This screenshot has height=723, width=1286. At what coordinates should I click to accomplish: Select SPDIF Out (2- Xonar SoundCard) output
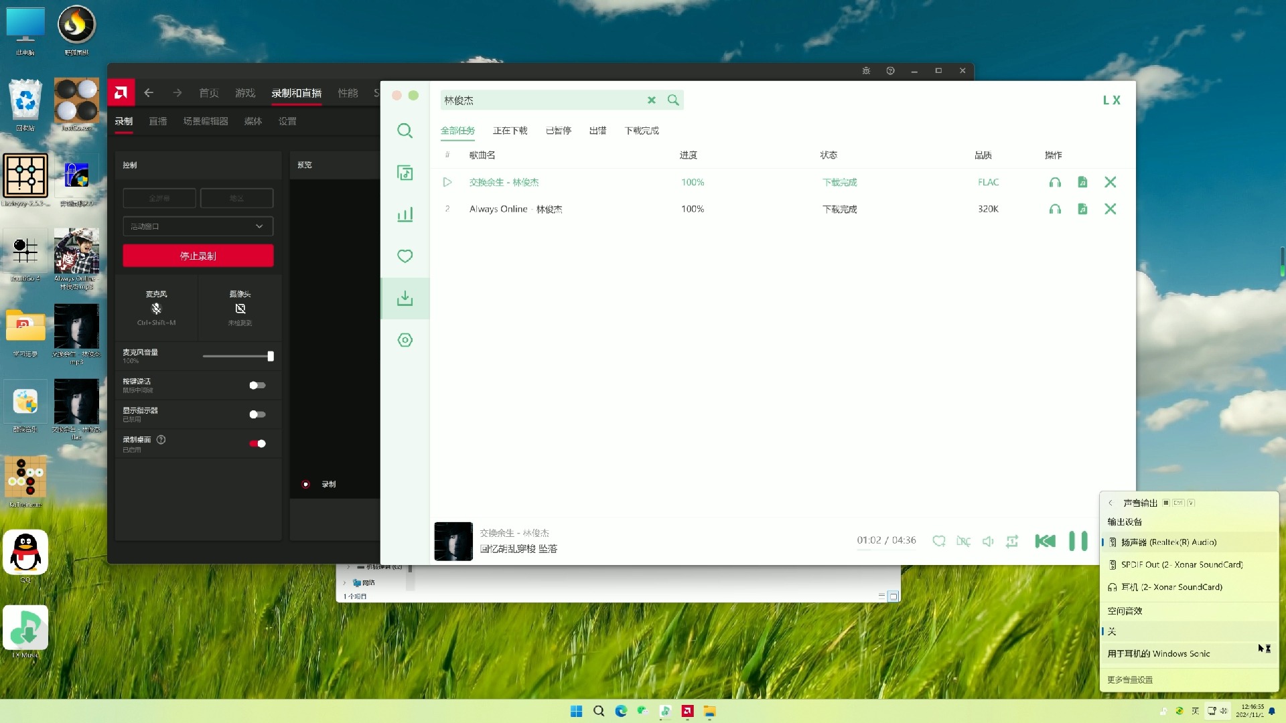(x=1190, y=564)
